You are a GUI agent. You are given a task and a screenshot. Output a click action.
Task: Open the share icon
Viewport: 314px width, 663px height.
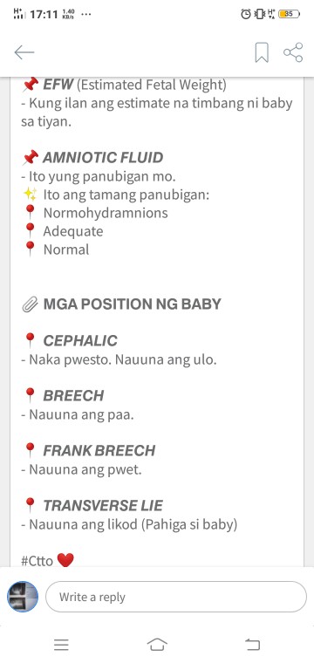click(x=293, y=52)
